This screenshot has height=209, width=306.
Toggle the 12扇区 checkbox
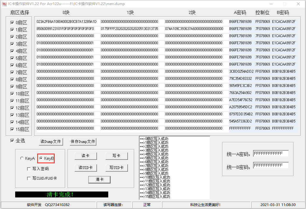pos(12,108)
